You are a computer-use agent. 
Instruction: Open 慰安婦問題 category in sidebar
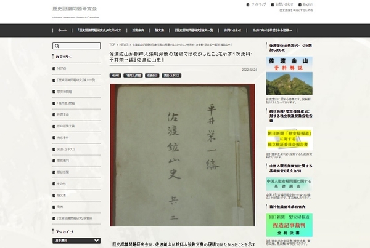64,92
